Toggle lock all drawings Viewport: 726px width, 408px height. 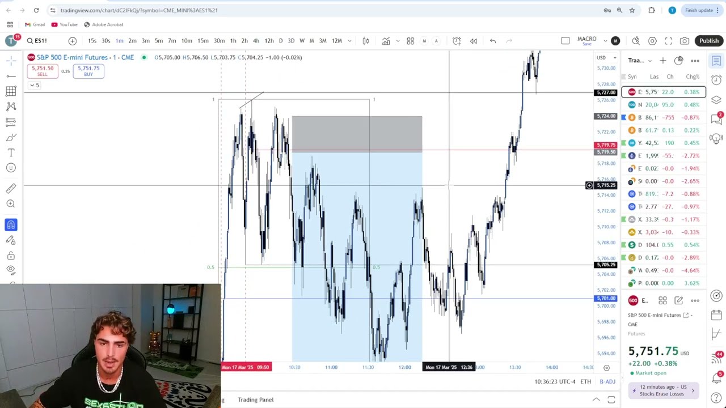tap(11, 256)
